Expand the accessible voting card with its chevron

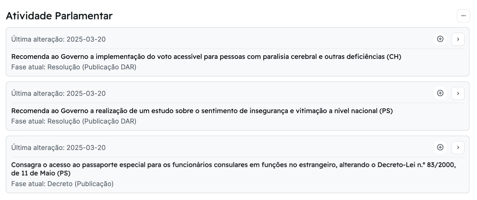click(458, 39)
